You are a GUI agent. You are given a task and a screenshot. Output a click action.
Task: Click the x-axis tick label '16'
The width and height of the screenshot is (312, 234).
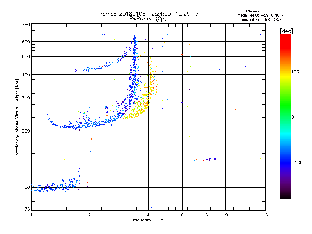(x=265, y=215)
